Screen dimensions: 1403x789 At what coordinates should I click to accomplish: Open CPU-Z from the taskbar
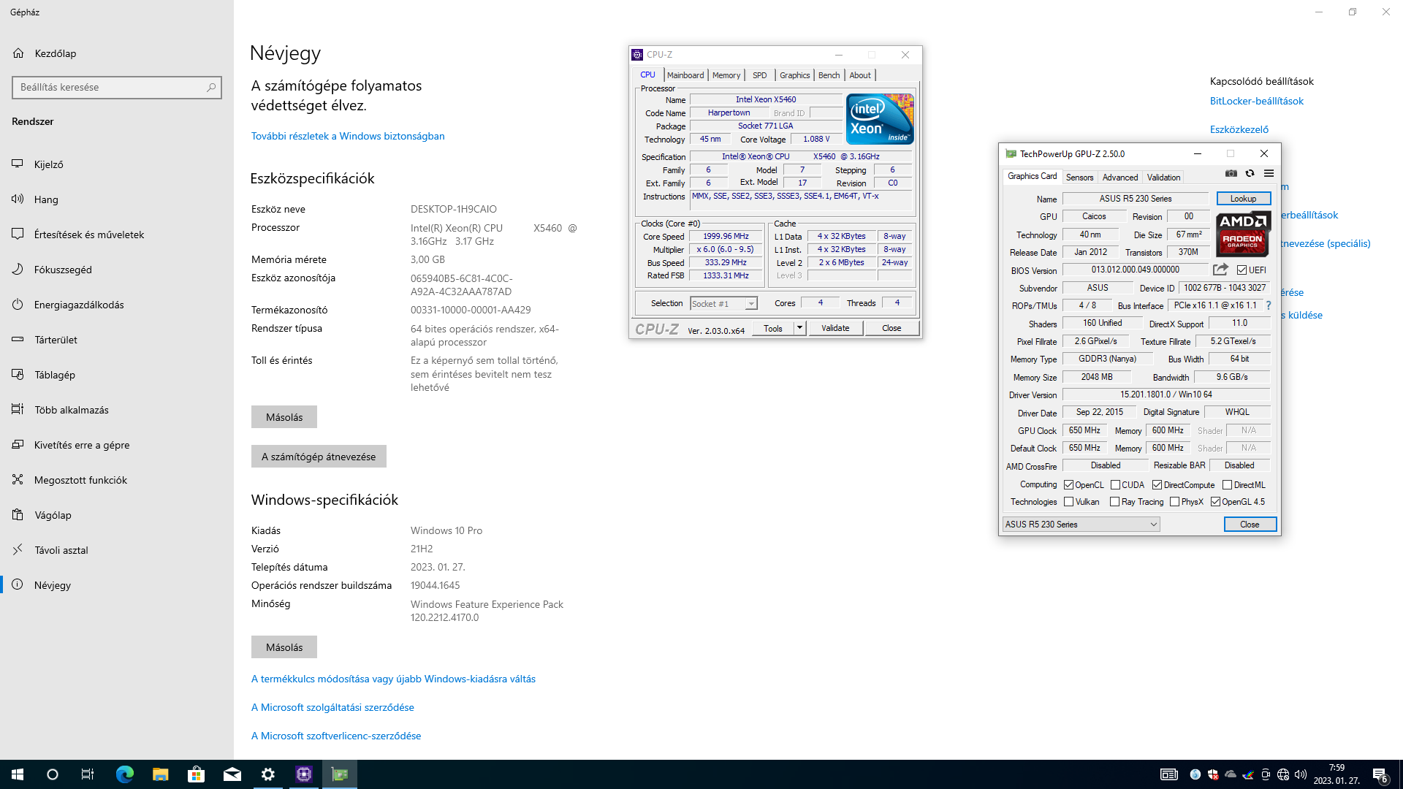pos(304,774)
